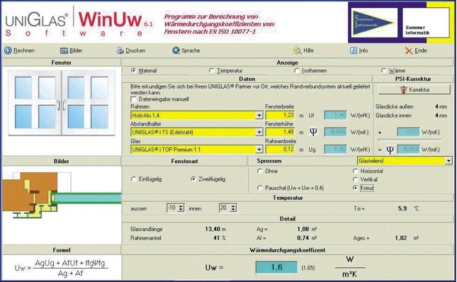Click the Sommer Informatik pennant logo

click(x=374, y=22)
